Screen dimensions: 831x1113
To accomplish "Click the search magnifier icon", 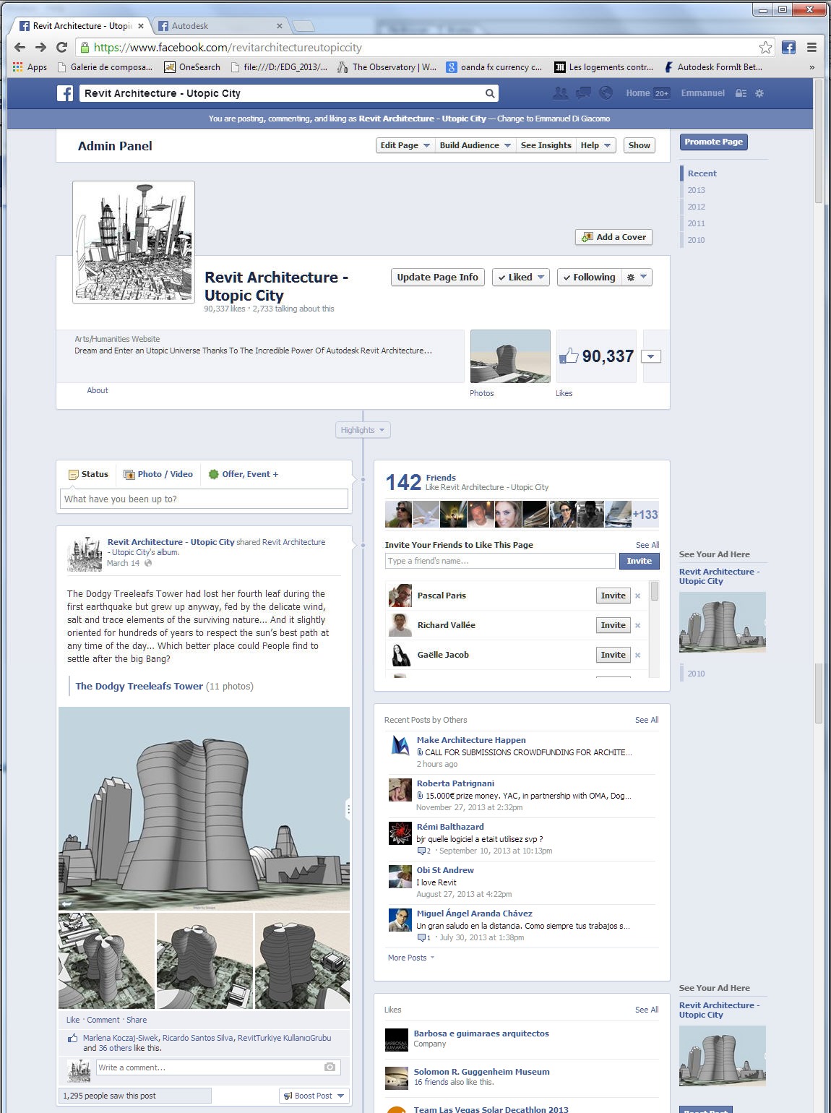I will coord(489,93).
